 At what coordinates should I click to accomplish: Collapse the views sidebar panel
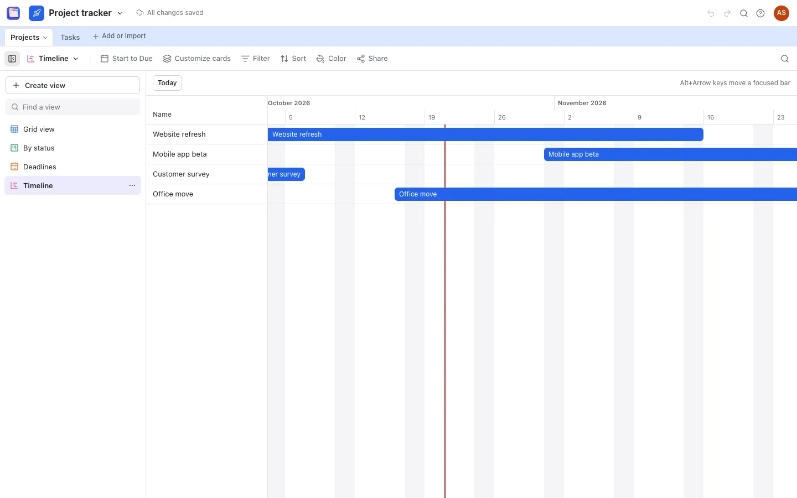tap(12, 59)
